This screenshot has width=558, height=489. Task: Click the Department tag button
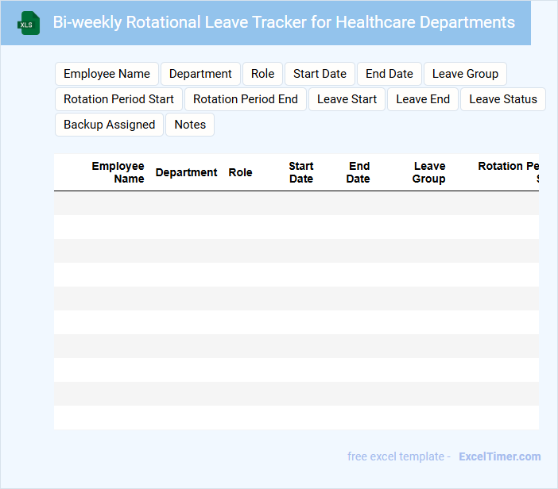click(200, 74)
